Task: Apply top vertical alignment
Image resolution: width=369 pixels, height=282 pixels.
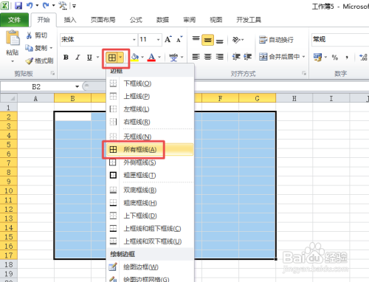Action: click(196, 40)
